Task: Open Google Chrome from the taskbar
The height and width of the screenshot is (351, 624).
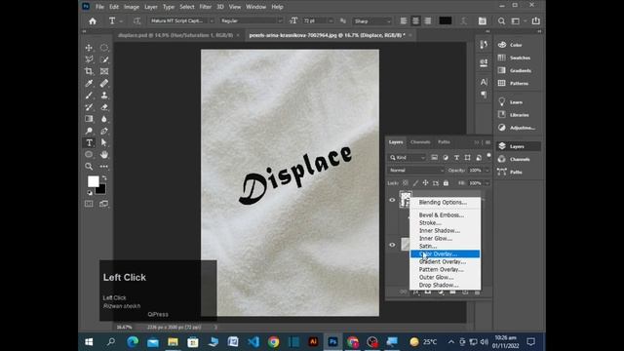Action: (273, 342)
